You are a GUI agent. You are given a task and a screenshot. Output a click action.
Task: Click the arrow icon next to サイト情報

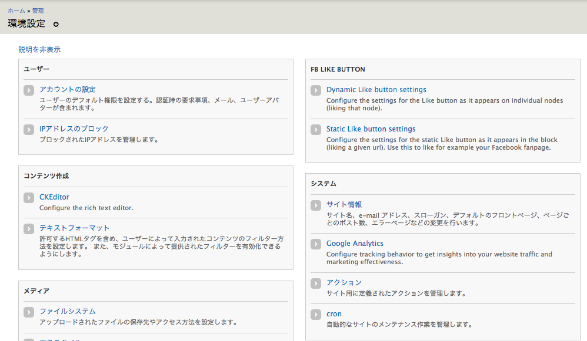(x=316, y=205)
